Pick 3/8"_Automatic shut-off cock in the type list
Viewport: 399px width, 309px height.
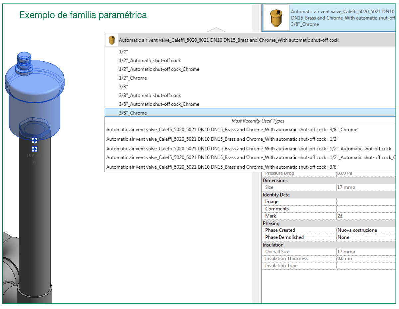click(150, 95)
